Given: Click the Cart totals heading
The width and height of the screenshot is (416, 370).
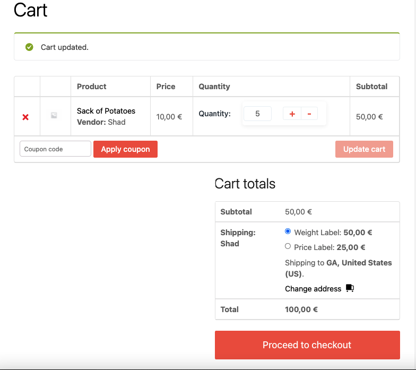Looking at the screenshot, I should pyautogui.click(x=245, y=184).
